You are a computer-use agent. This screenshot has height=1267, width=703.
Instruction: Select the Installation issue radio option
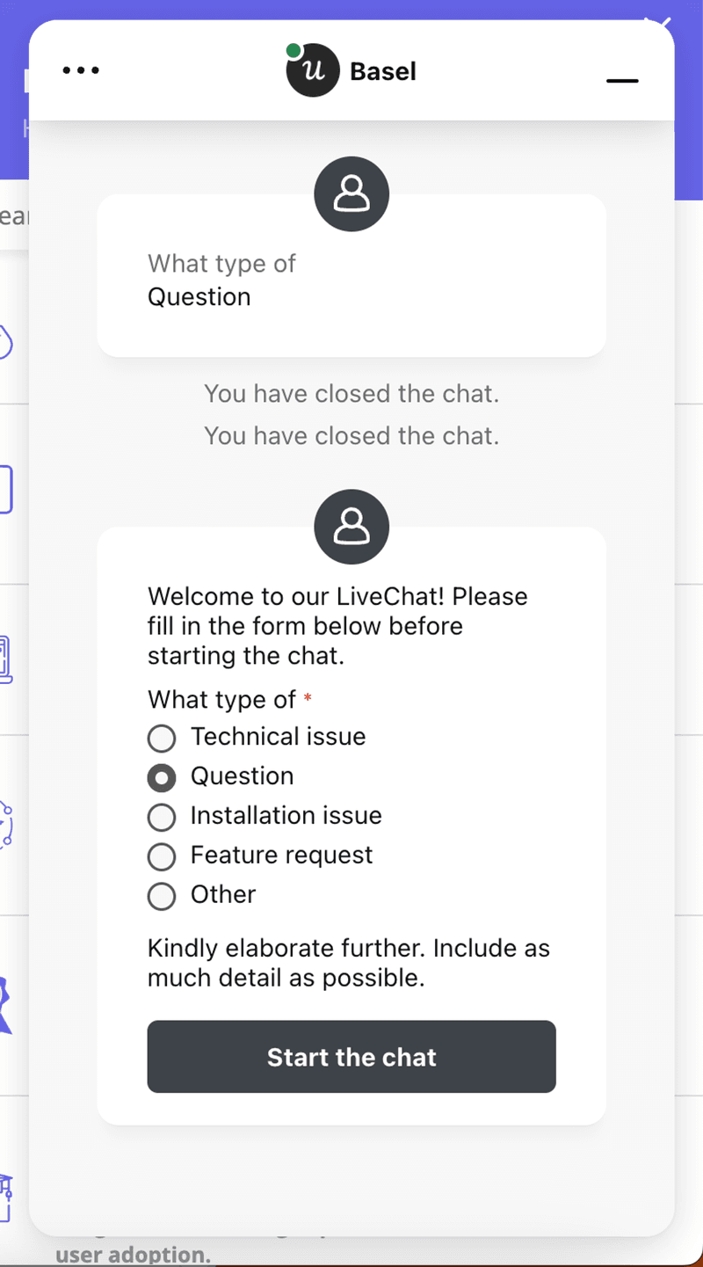click(x=162, y=818)
